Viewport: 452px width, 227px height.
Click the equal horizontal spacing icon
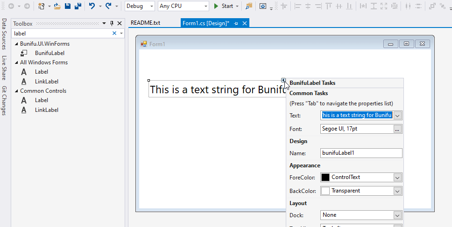pyautogui.click(x=408, y=6)
